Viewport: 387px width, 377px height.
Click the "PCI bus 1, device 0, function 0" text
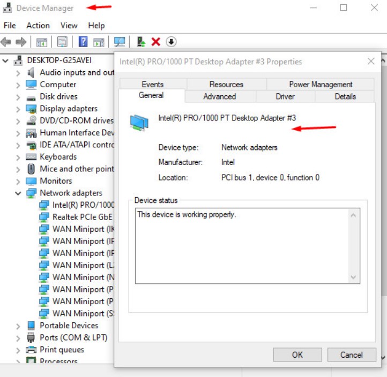pos(270,178)
